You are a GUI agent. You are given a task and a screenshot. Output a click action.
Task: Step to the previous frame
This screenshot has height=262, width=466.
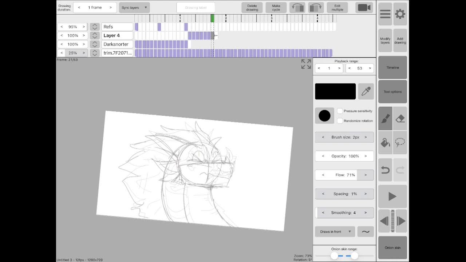click(x=384, y=221)
